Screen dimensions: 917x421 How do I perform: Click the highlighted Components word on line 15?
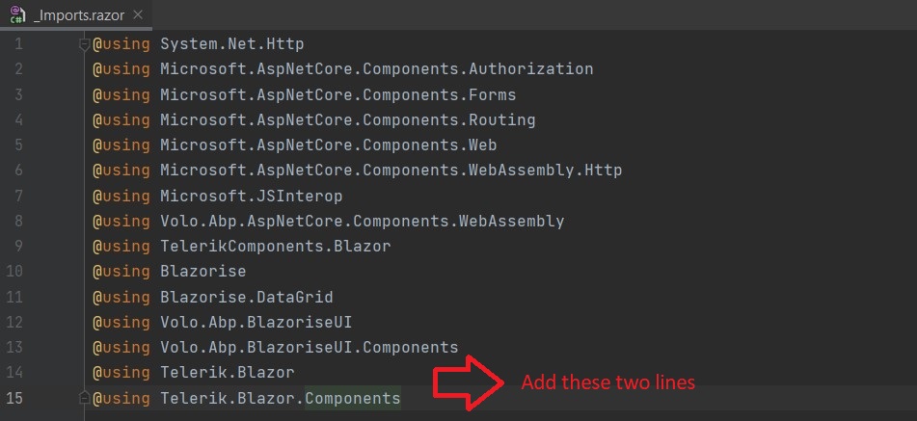352,397
